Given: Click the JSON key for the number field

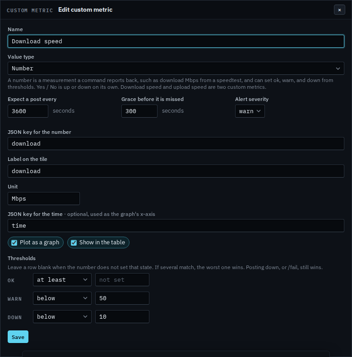Looking at the screenshot, I should 176,143.
